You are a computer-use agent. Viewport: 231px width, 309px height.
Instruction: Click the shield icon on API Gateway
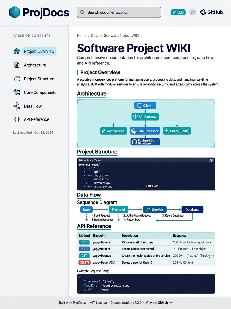135,117
